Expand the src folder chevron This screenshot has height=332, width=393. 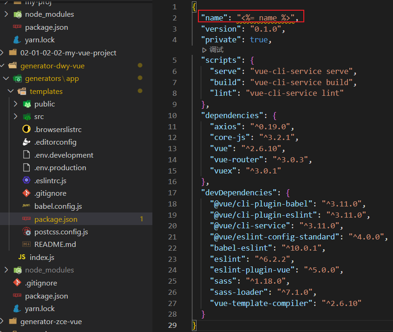[x=15, y=117]
